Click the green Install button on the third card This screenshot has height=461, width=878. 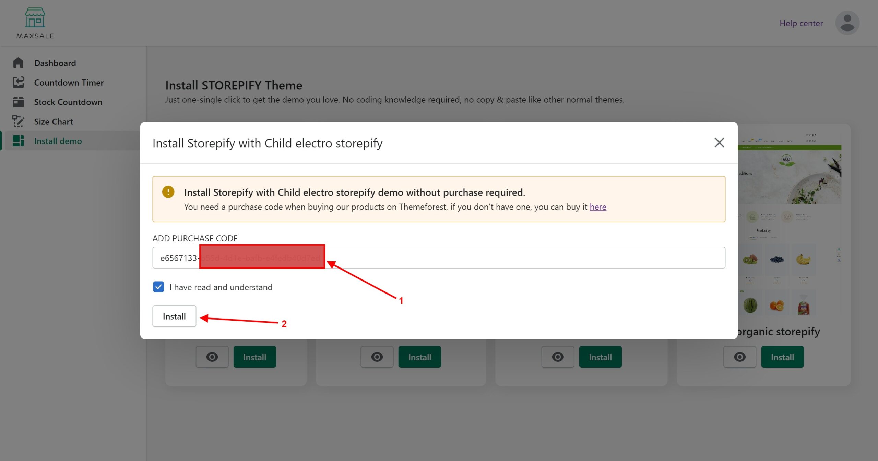(x=601, y=357)
